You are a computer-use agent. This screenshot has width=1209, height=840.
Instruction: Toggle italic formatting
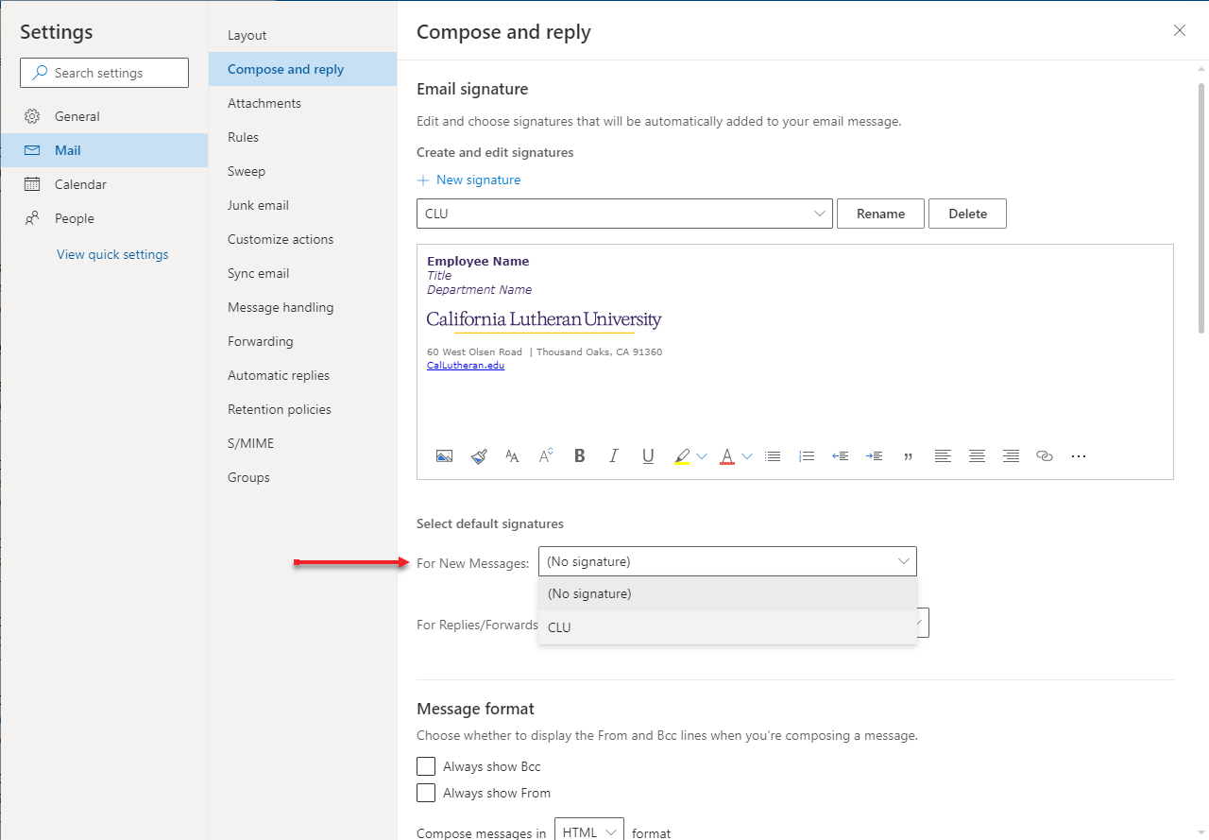click(x=614, y=456)
